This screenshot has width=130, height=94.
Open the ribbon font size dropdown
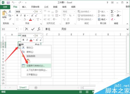pyautogui.click(x=40, y=12)
